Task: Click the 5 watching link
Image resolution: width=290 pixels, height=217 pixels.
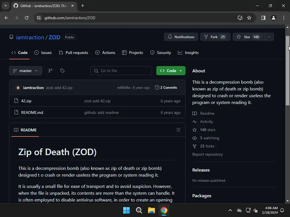Action: [206, 138]
